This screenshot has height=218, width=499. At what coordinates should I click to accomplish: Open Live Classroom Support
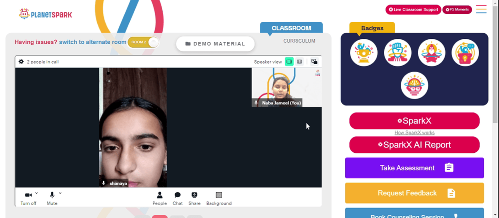coord(413,9)
